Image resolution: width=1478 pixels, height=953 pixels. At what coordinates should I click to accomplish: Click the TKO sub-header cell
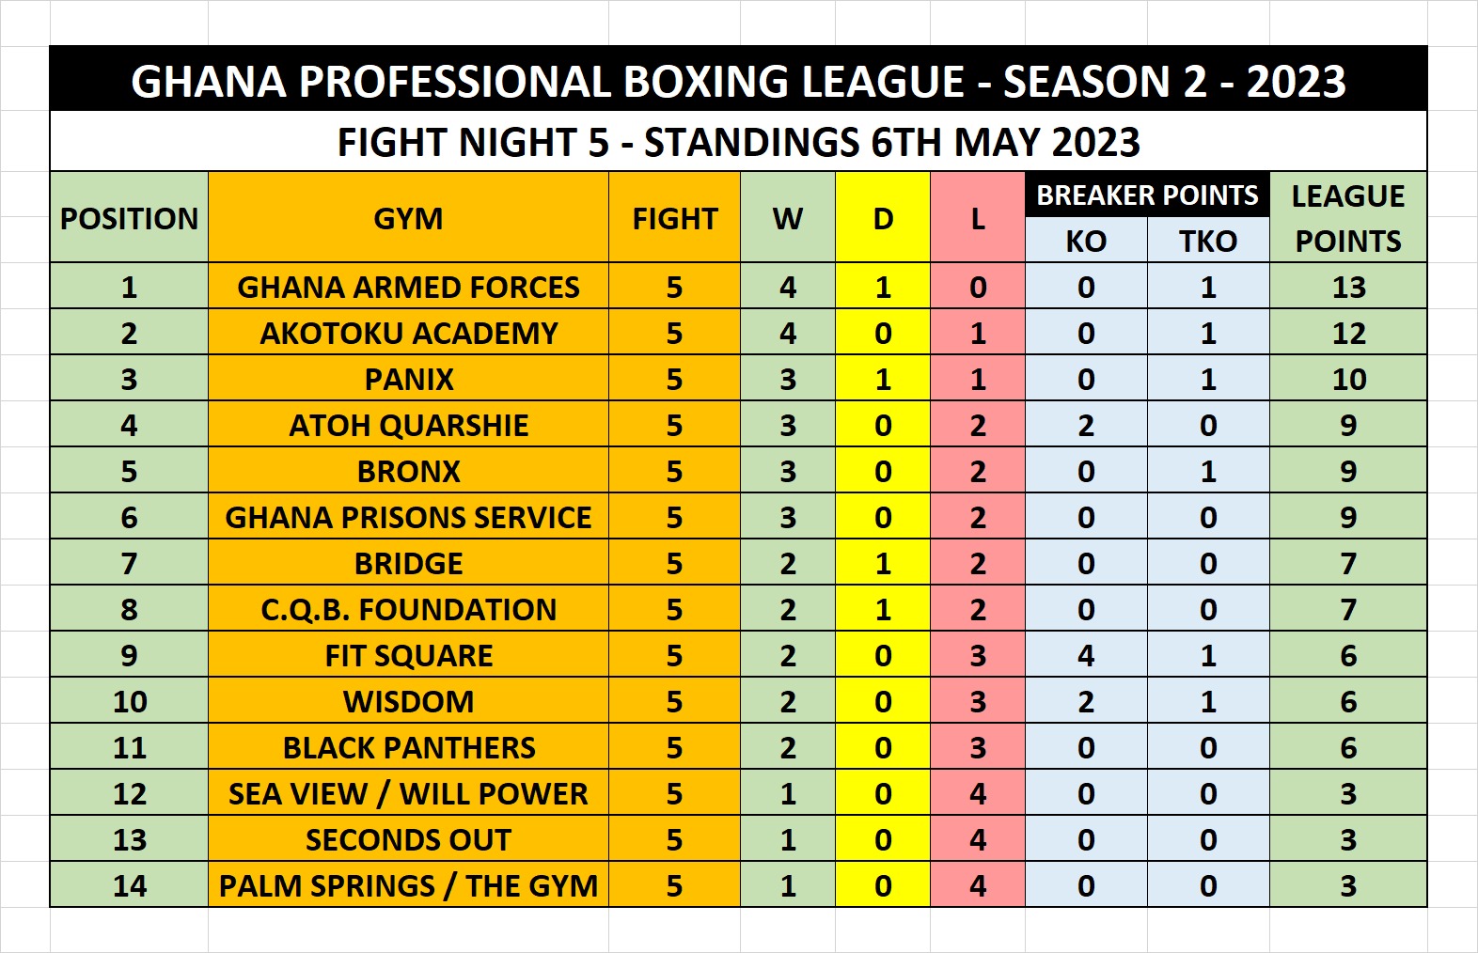coord(1207,242)
